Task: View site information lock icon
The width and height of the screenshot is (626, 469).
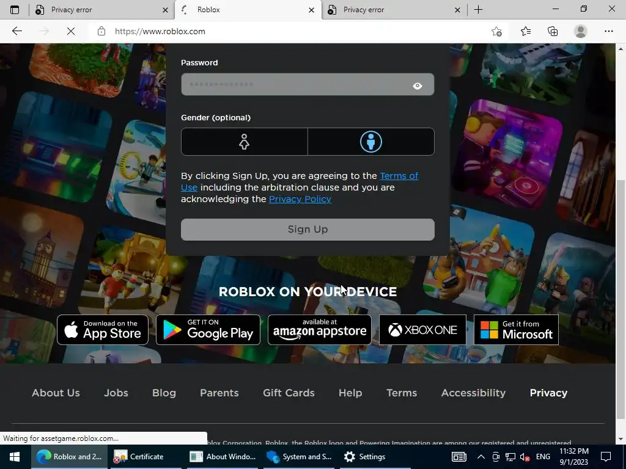Action: [x=101, y=31]
